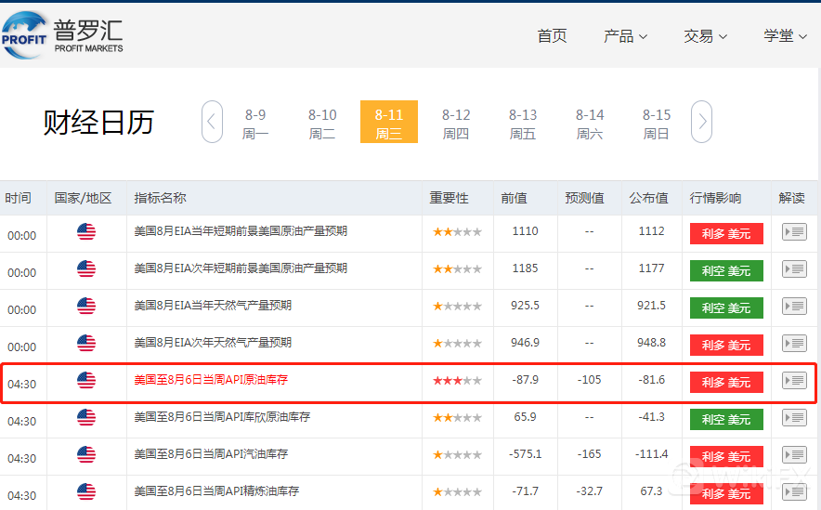Switch to the 8-15 周日 date tab
The image size is (821, 510).
[657, 123]
